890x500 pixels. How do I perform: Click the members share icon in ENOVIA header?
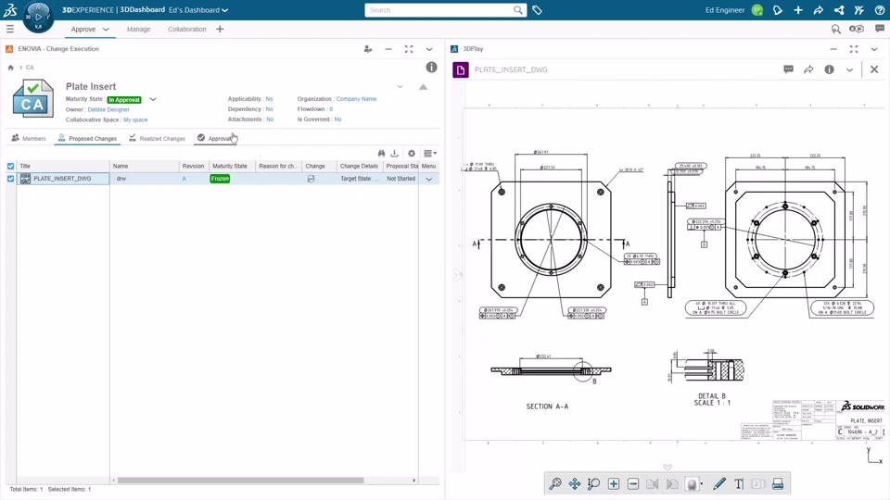(368, 49)
